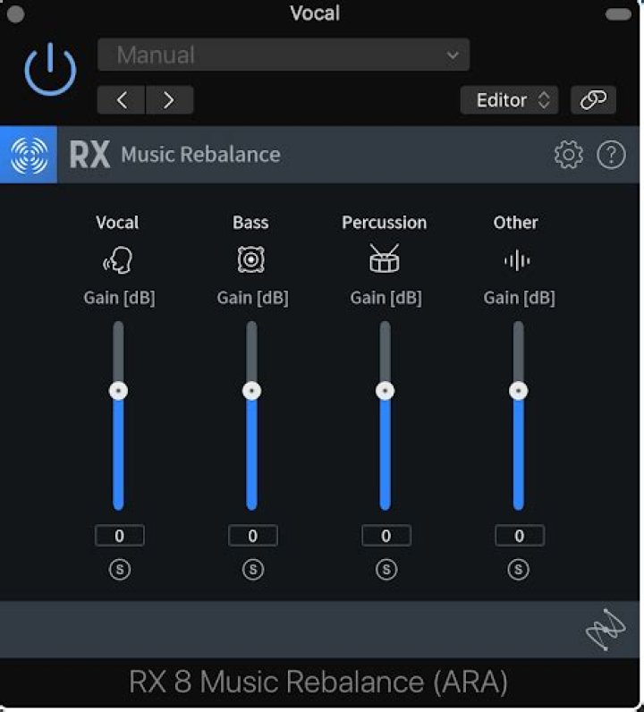Solo the Other channel

[519, 570]
